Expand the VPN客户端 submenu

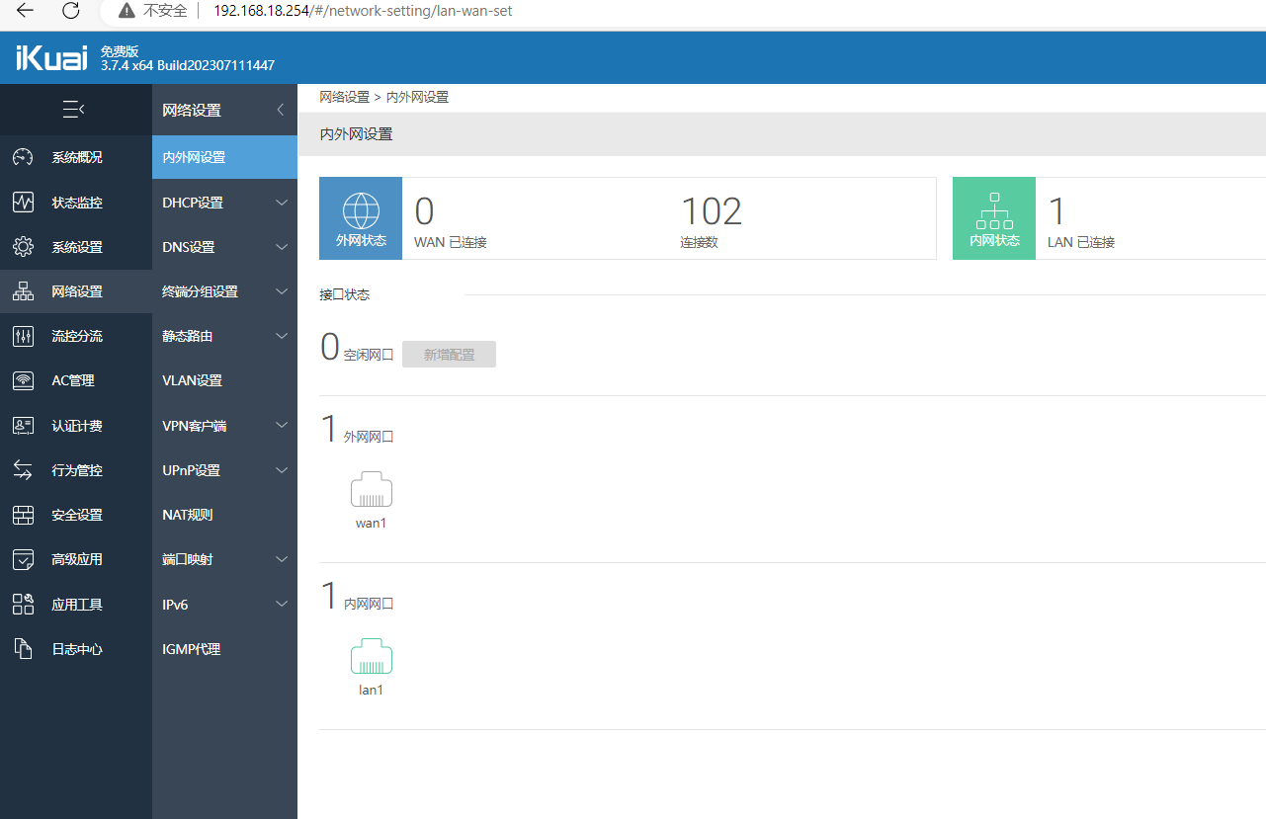click(282, 426)
